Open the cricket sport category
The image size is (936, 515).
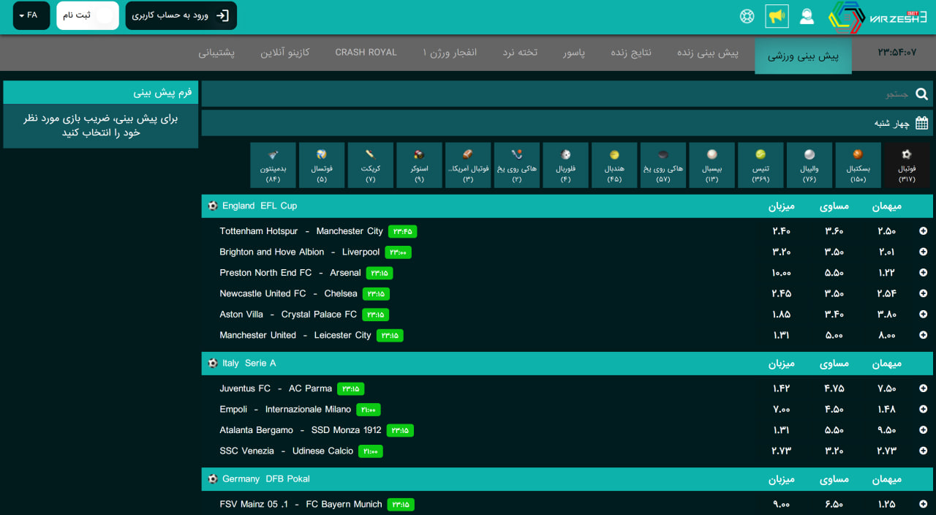pos(371,165)
